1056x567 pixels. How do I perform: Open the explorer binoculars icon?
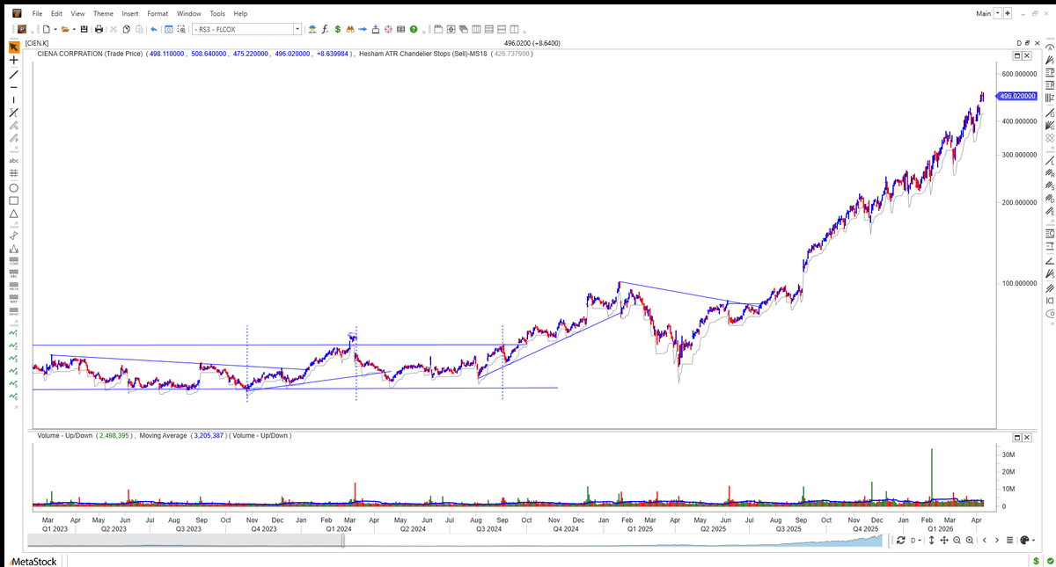pyautogui.click(x=350, y=29)
